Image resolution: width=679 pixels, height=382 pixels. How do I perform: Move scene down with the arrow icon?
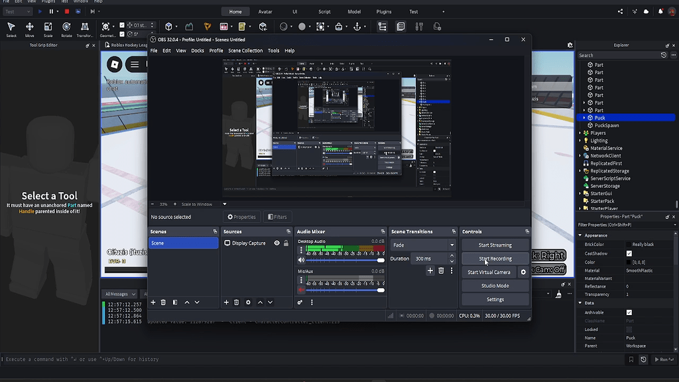coord(197,302)
